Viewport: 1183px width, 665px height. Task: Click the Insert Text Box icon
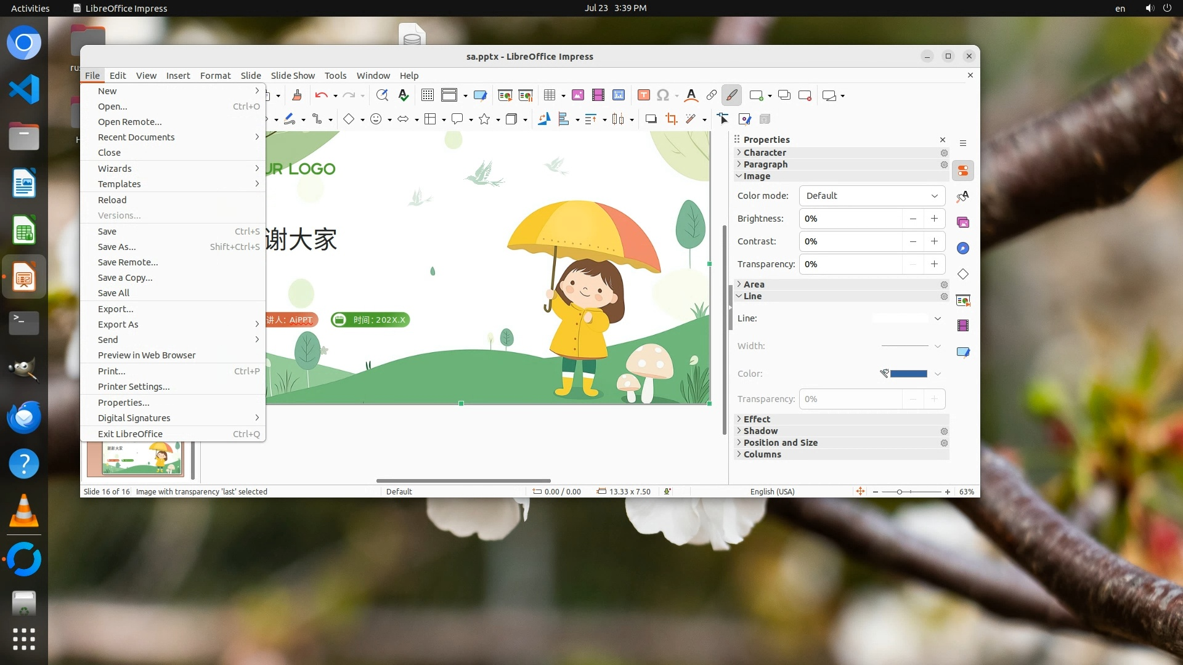pyautogui.click(x=643, y=95)
